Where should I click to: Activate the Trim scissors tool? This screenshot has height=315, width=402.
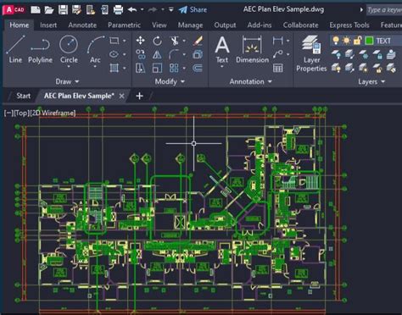click(x=175, y=41)
